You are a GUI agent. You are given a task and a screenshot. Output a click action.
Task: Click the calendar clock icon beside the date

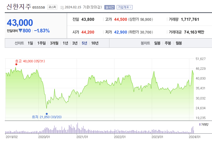click(62, 7)
